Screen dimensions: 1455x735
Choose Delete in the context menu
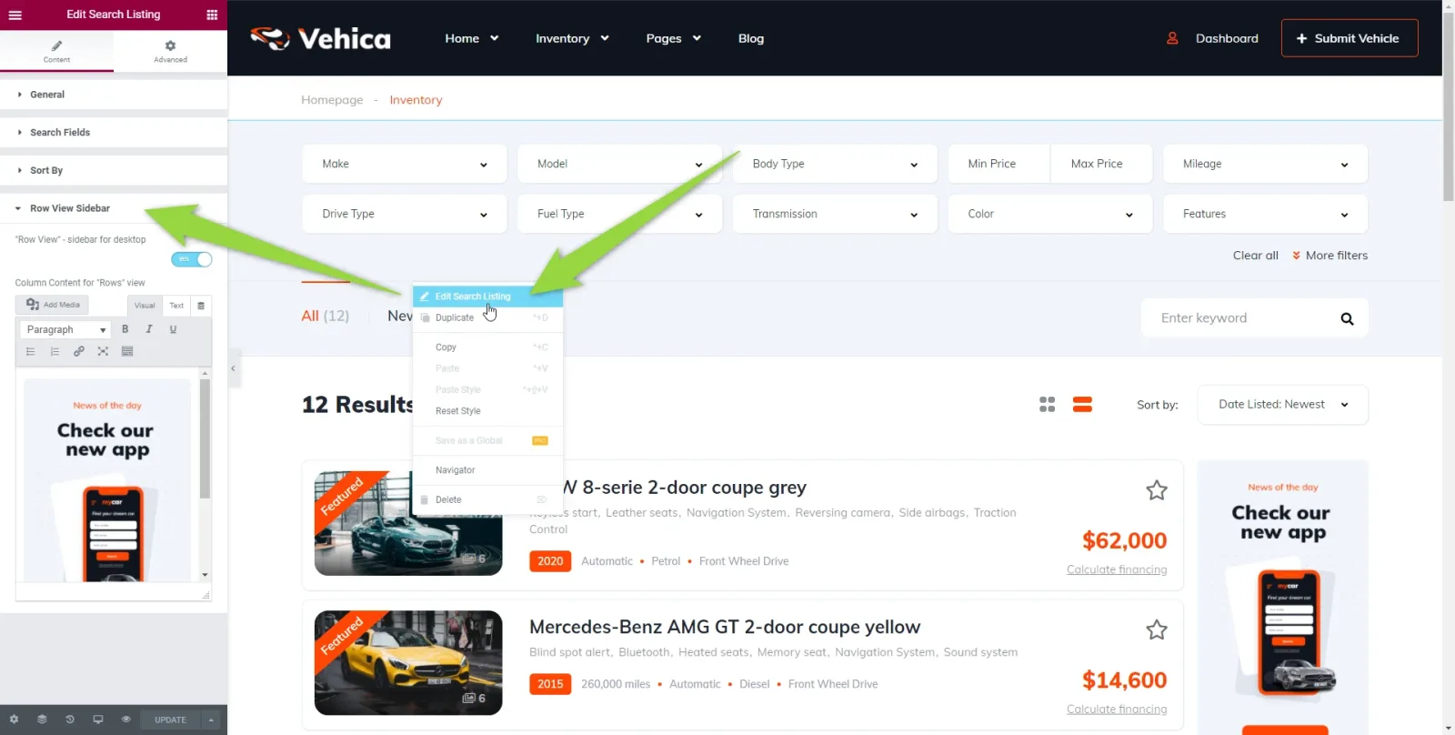tap(487, 500)
